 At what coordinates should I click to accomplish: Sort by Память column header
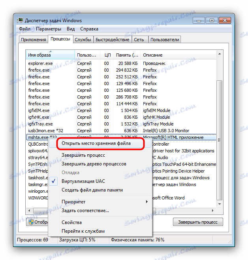(x=127, y=55)
